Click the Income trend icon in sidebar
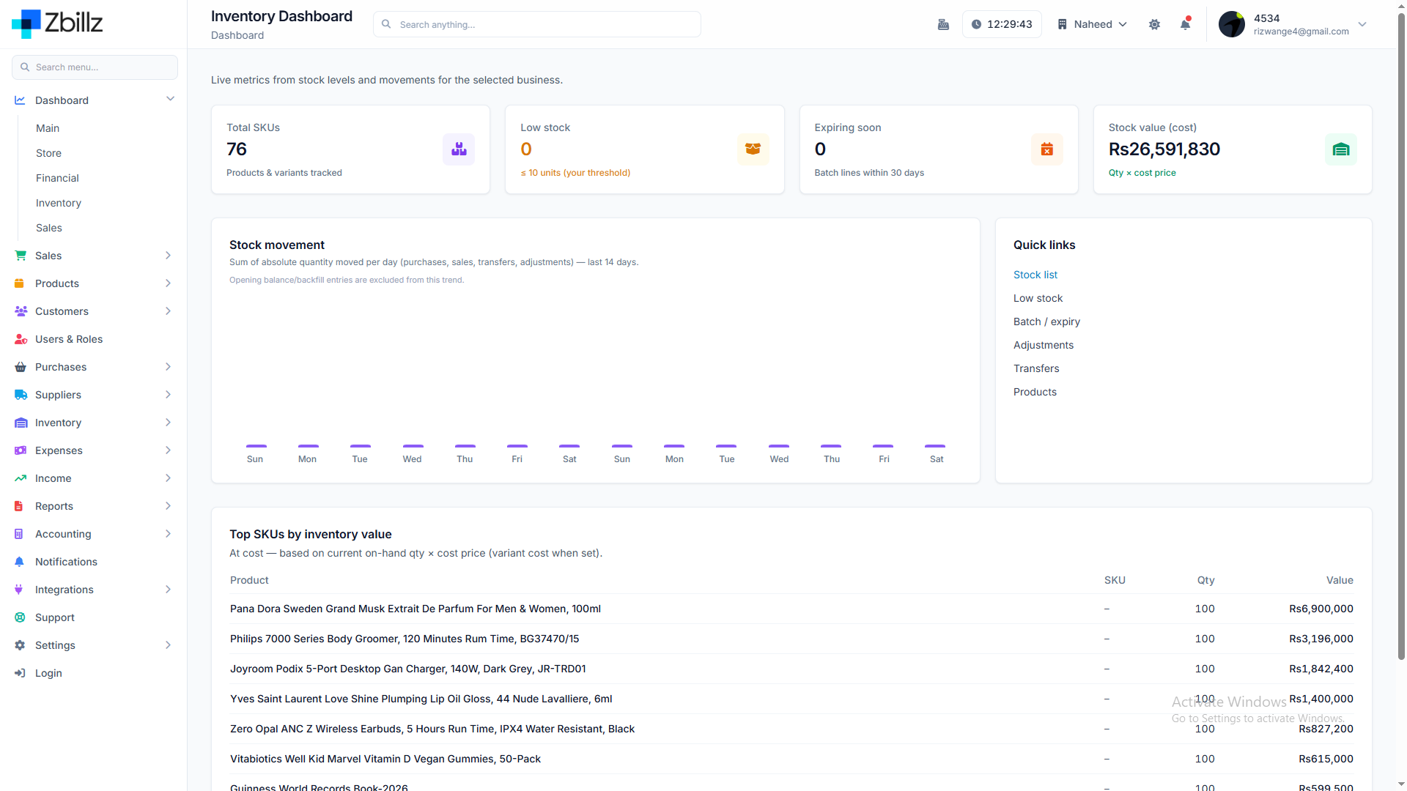The width and height of the screenshot is (1407, 791). click(20, 478)
